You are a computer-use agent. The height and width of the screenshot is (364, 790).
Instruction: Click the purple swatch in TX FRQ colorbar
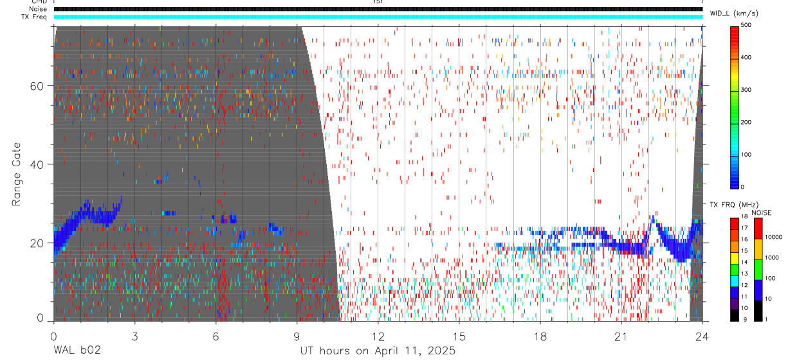735,304
